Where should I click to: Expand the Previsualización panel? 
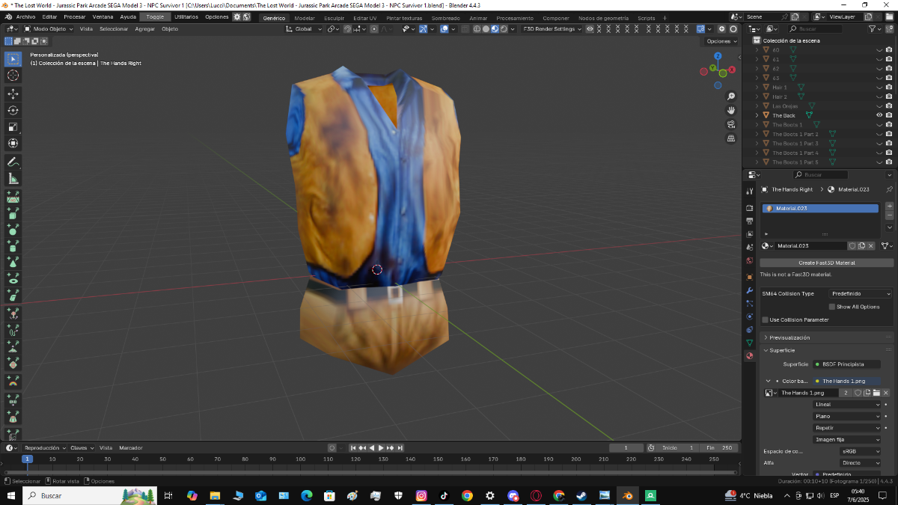click(827, 337)
